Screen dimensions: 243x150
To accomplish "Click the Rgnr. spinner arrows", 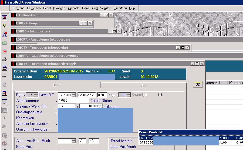I will tap(36, 95).
